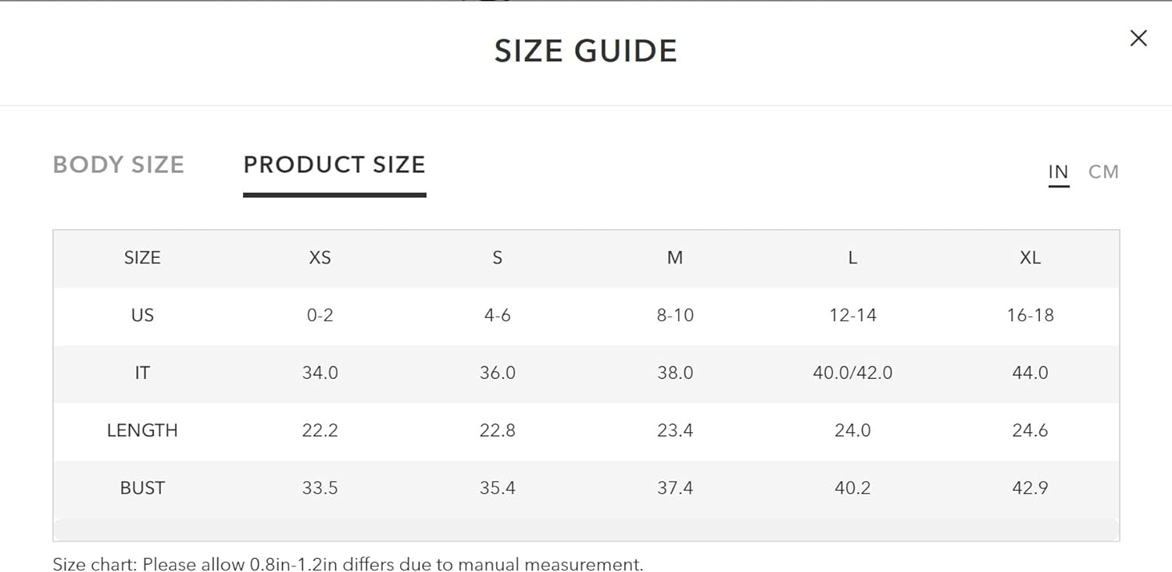Click the size chart measurement note
This screenshot has height=572, width=1172.
click(x=348, y=564)
